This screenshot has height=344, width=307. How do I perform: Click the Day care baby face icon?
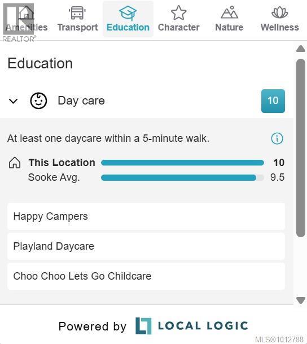pyautogui.click(x=38, y=101)
